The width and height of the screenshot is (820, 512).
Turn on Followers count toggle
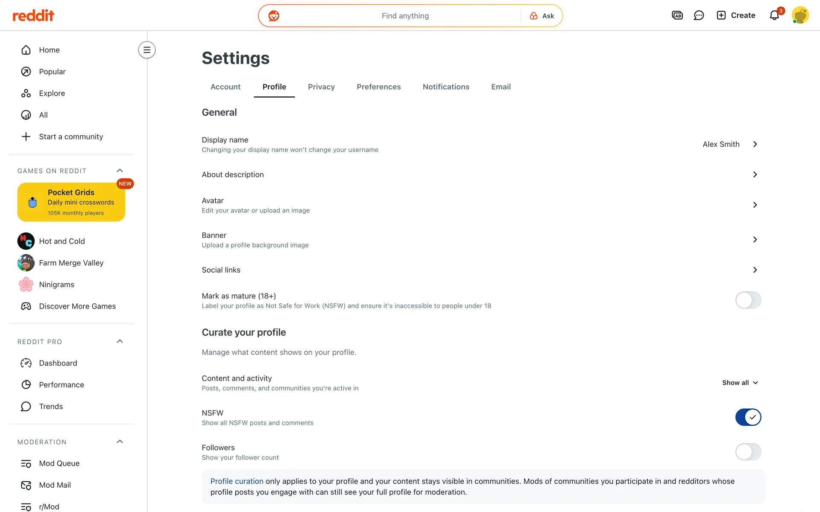748,452
